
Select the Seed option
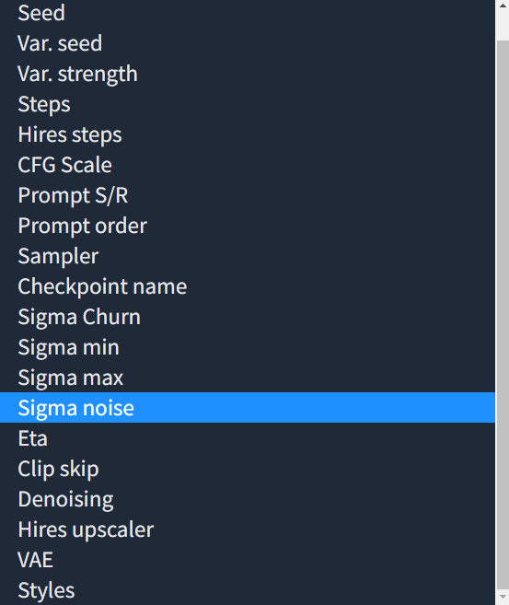click(x=248, y=13)
